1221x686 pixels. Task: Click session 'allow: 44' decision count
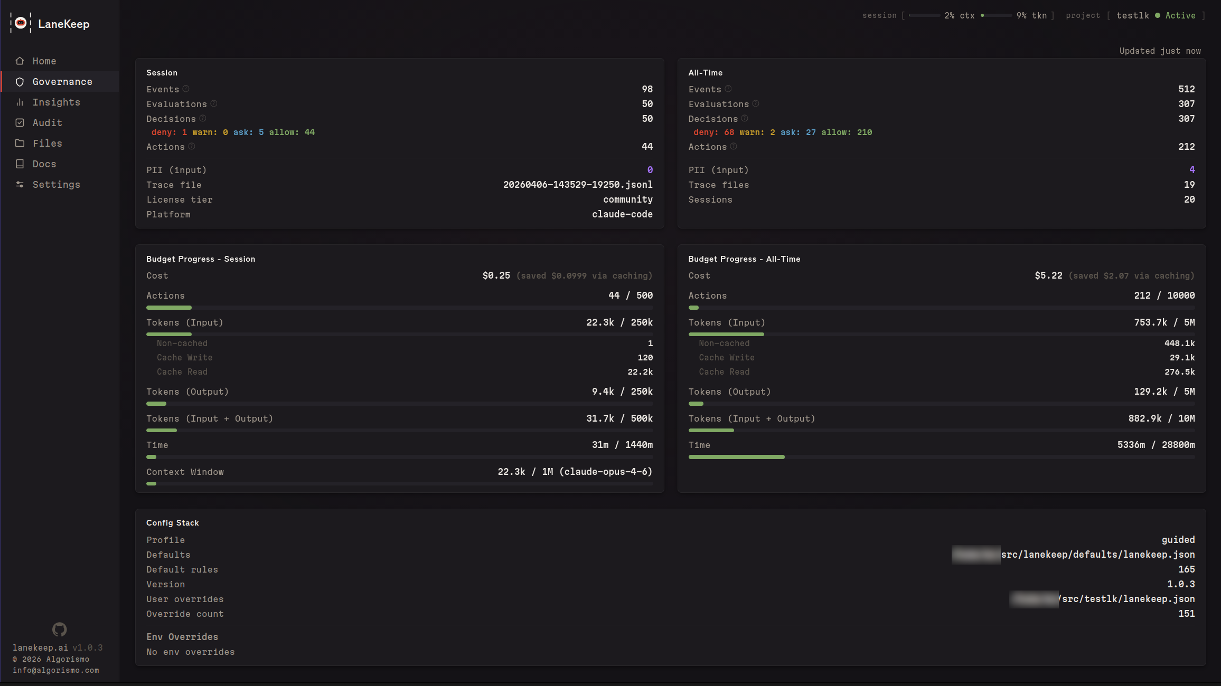tap(292, 132)
